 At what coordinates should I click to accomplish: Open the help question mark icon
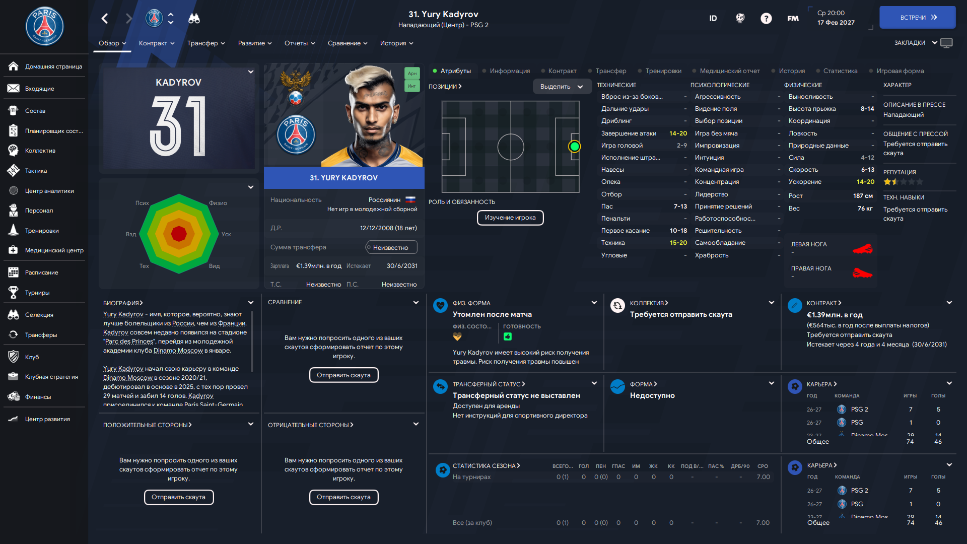(766, 19)
